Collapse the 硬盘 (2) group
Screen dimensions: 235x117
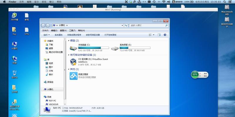click(x=69, y=41)
